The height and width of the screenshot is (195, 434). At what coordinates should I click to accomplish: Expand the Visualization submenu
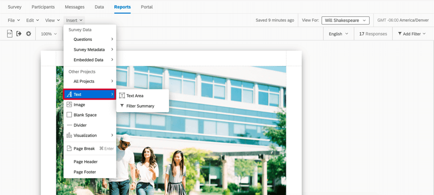click(x=90, y=135)
